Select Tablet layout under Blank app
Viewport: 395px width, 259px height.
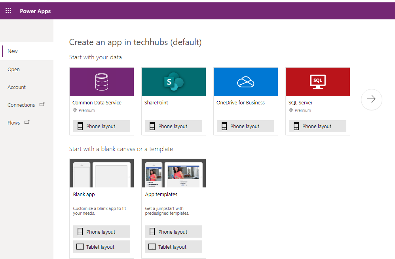(x=101, y=246)
